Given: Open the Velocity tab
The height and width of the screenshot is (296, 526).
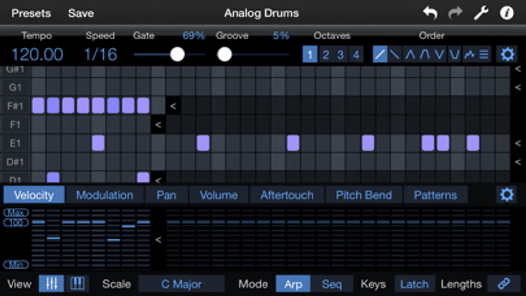Looking at the screenshot, I should [34, 195].
